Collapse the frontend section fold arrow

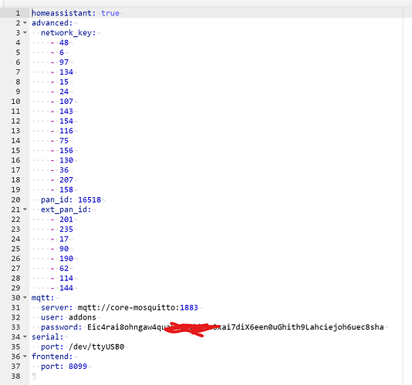(25, 357)
